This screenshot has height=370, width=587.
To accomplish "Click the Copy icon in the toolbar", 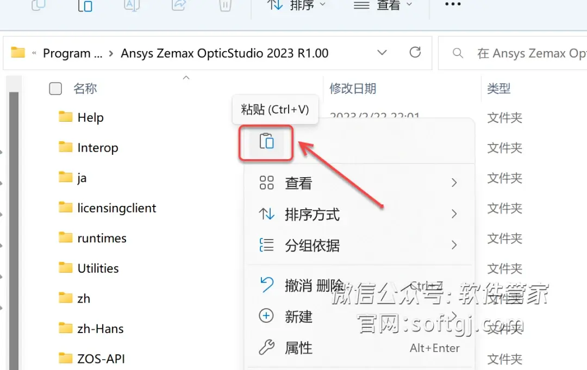I will (x=39, y=5).
